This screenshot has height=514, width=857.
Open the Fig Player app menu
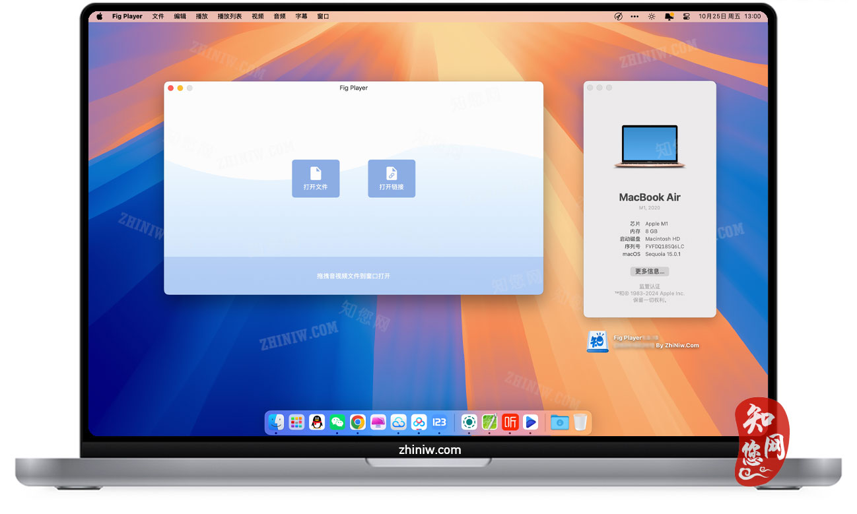pos(127,16)
